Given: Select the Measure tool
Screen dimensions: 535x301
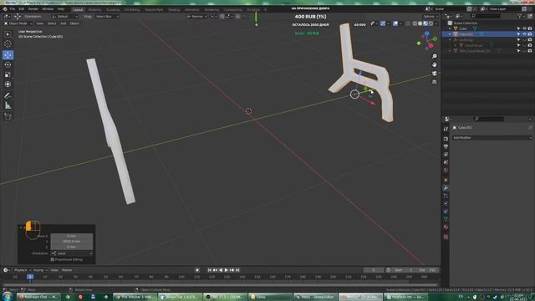Looking at the screenshot, I should (x=8, y=105).
